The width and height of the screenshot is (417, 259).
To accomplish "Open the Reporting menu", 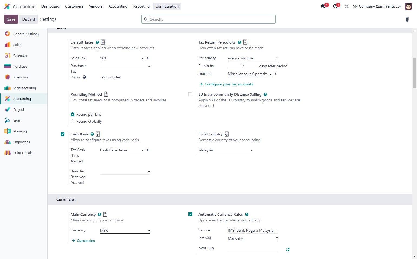I will tap(142, 6).
